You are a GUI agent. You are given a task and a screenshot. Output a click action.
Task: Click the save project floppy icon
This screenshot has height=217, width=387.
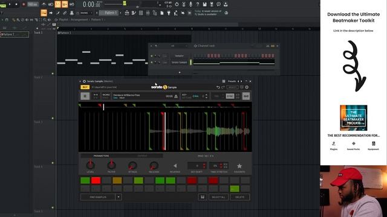204,4
